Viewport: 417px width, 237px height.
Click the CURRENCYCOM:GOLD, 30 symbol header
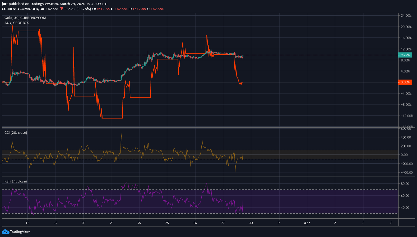point(23,9)
